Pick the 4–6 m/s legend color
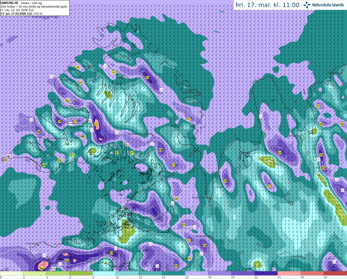This screenshot has height=279, width=347. coord(58,273)
